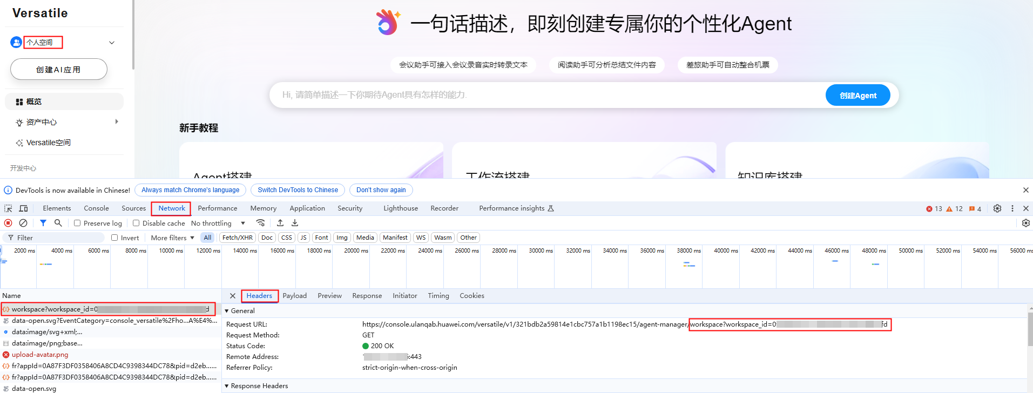This screenshot has width=1033, height=393.
Task: Switch to the Payload tab
Action: click(x=294, y=296)
